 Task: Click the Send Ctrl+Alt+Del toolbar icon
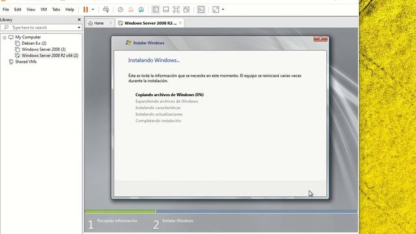click(105, 10)
